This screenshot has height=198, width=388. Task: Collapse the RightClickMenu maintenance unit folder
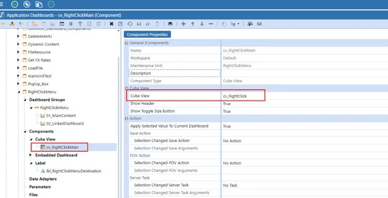coord(18,92)
